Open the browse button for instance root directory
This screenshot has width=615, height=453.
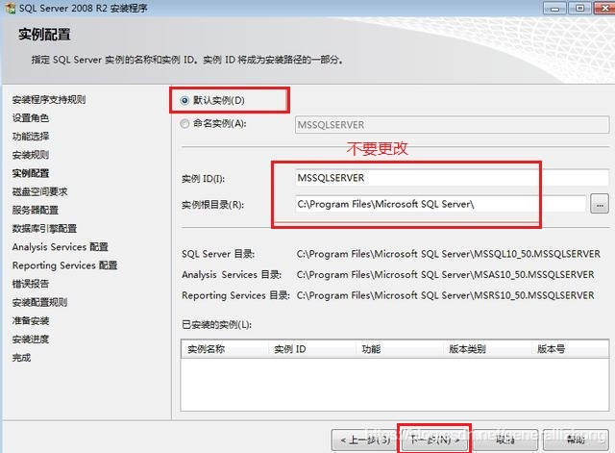pos(600,204)
